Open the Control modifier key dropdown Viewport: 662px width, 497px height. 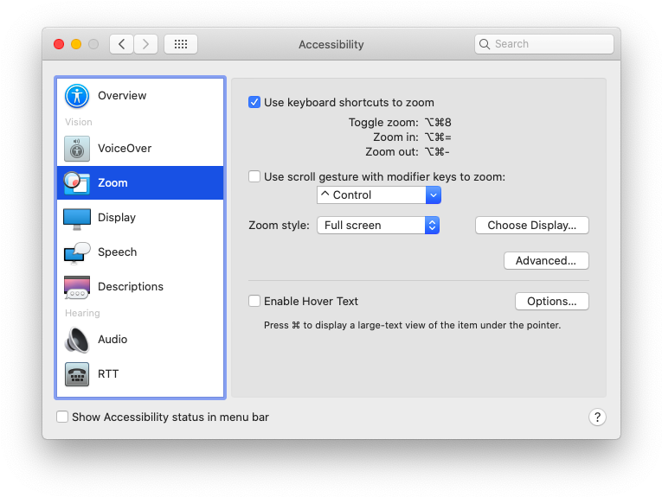(x=379, y=195)
